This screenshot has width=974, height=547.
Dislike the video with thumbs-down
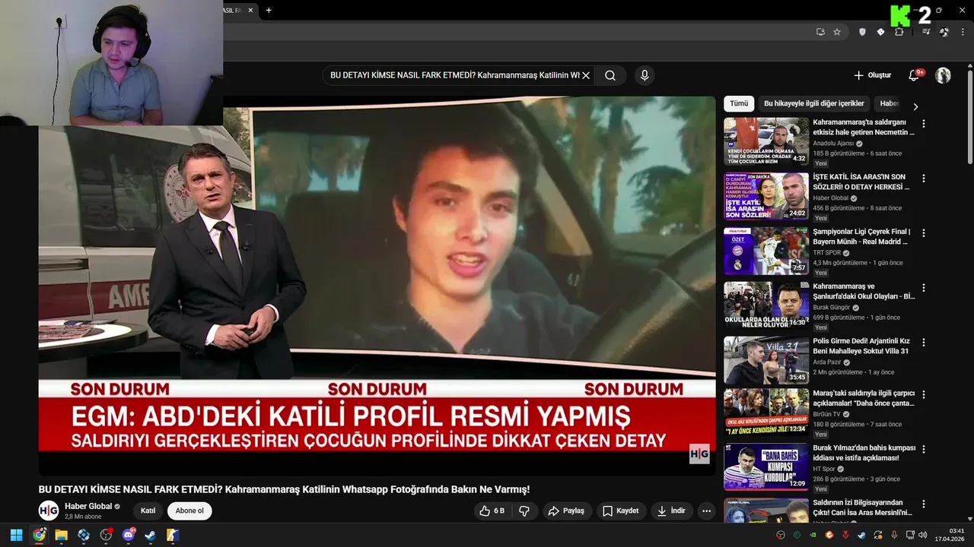coord(524,511)
